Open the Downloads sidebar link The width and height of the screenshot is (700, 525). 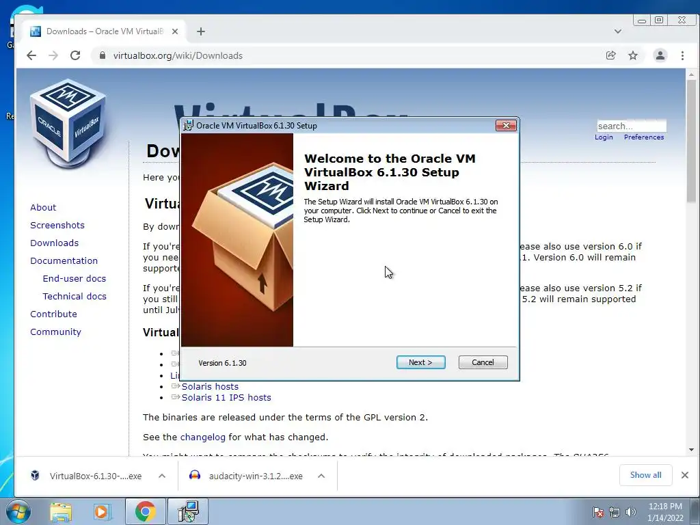[55, 243]
